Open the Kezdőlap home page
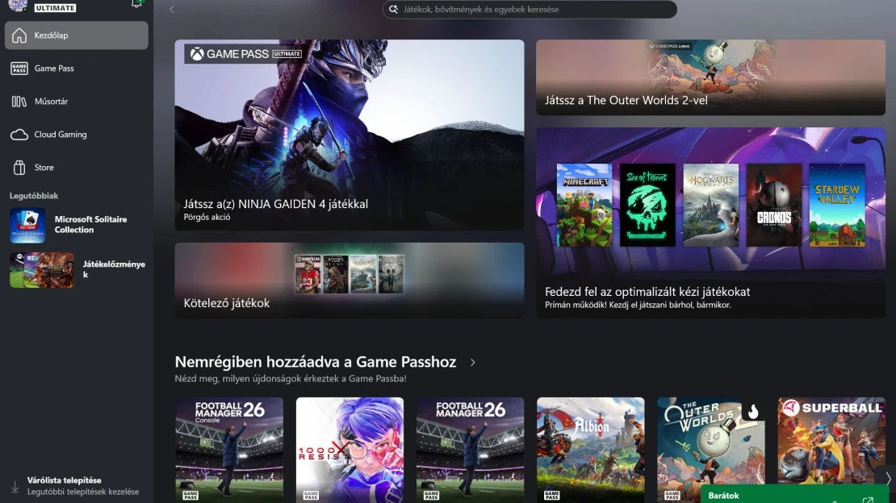Viewport: 896px width, 503px height. [76, 35]
